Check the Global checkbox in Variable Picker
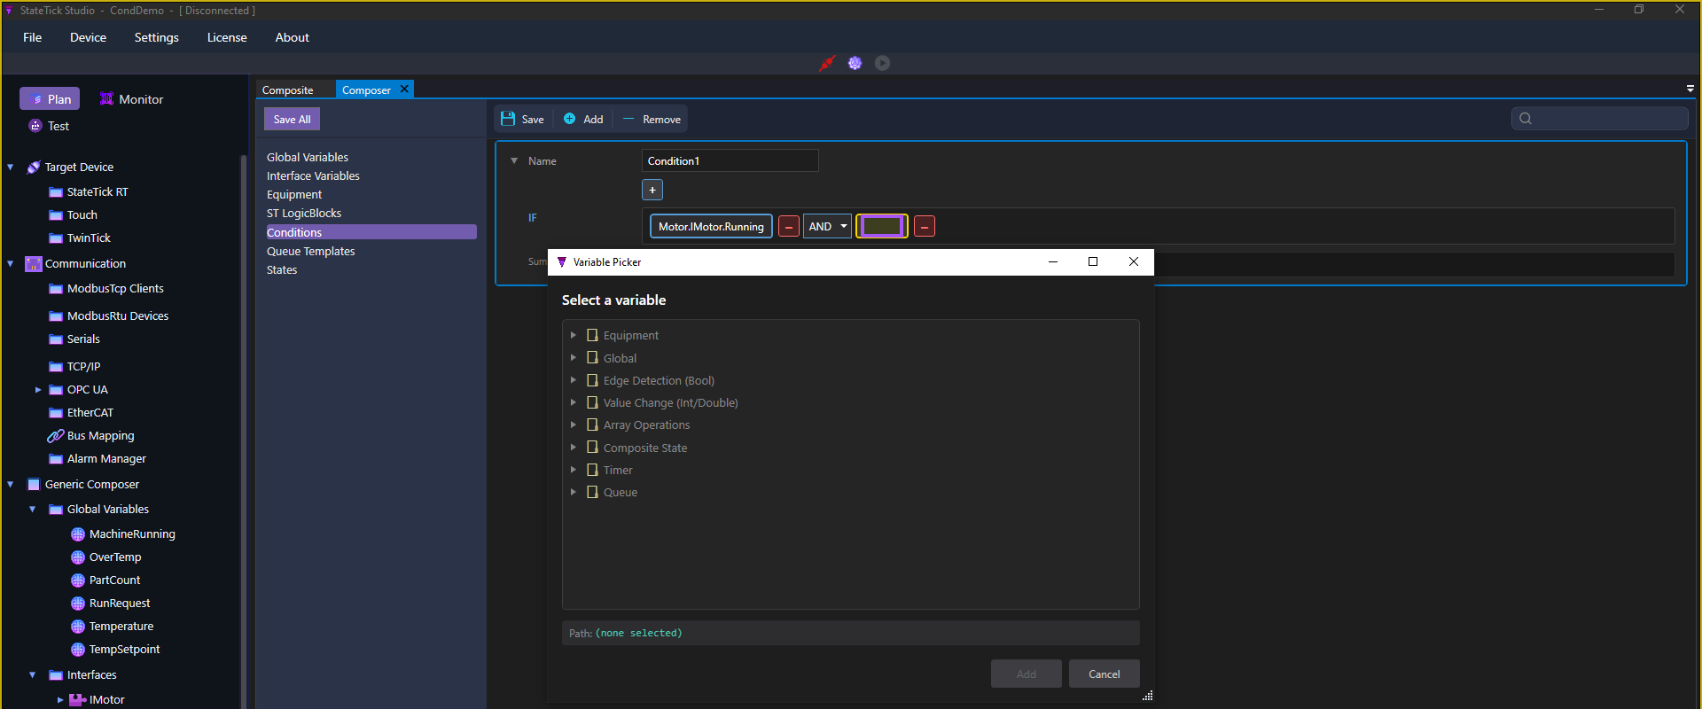 pos(592,358)
